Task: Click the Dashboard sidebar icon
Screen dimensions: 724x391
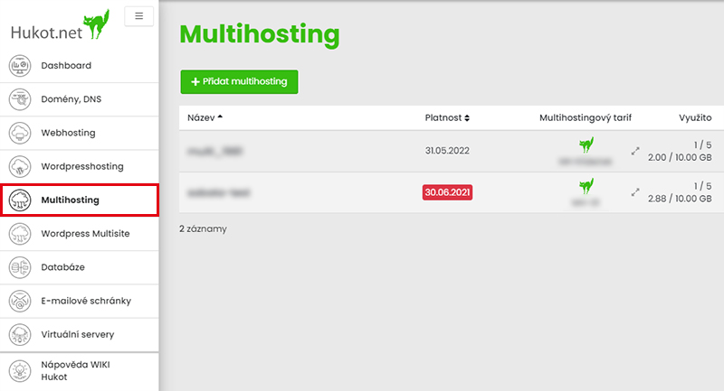Action: point(20,66)
